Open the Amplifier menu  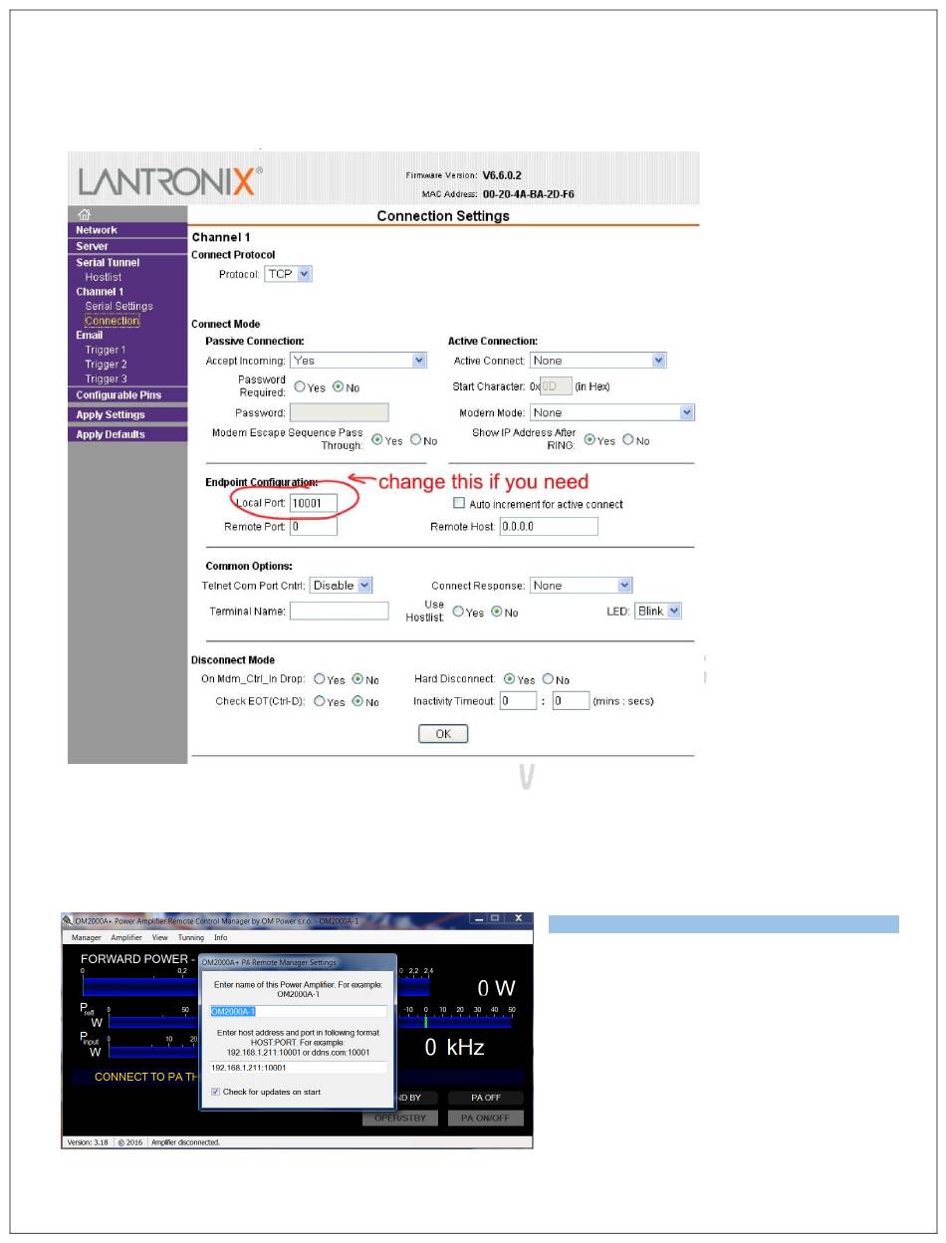pyautogui.click(x=126, y=937)
